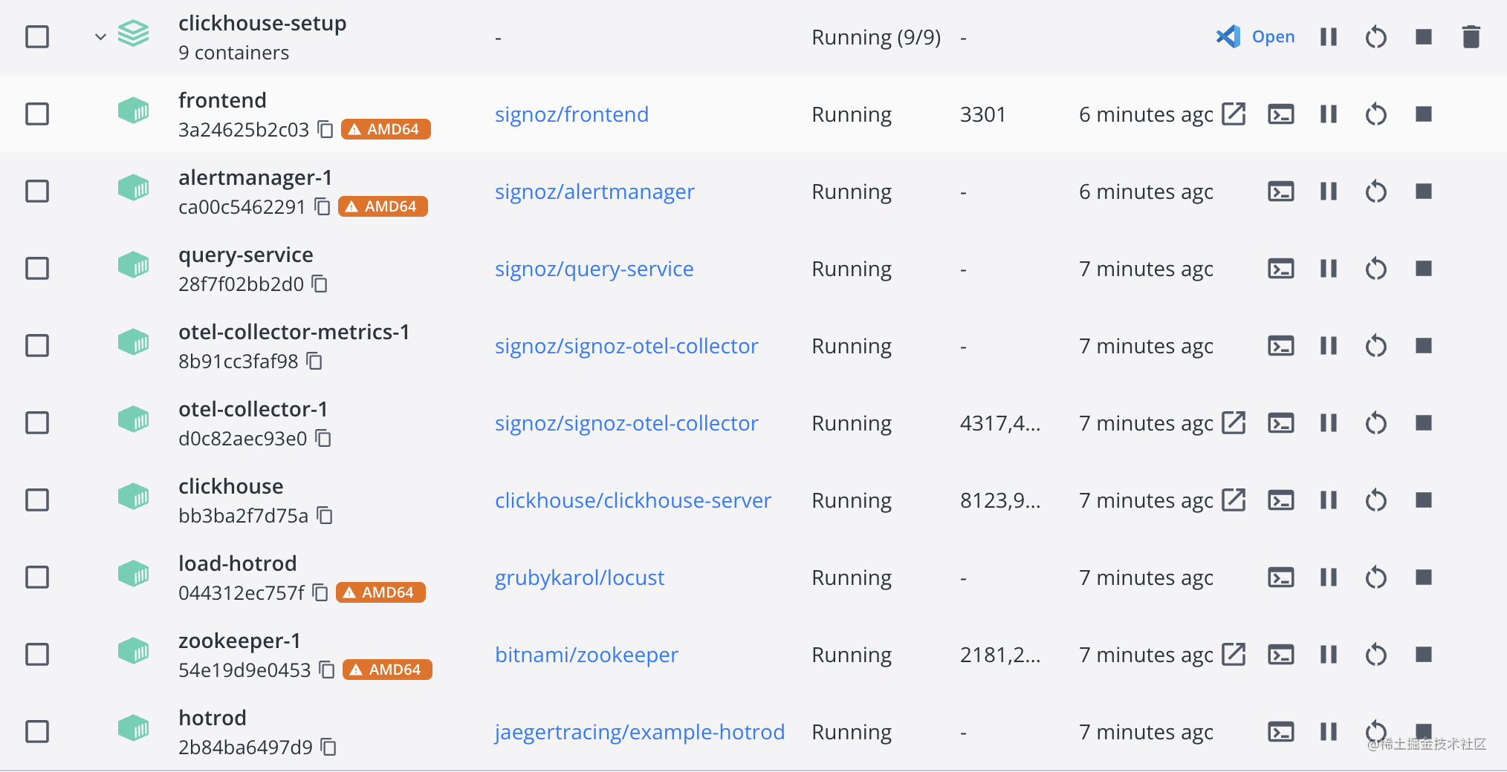Open the signoz/frontend image link
The height and width of the screenshot is (772, 1507).
(571, 114)
